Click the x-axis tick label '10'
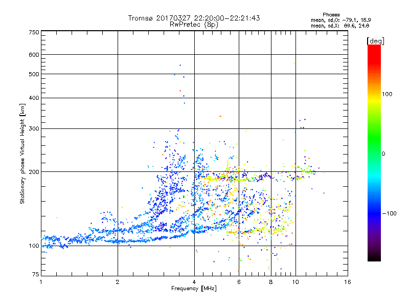409x307 pixels. 296,282
